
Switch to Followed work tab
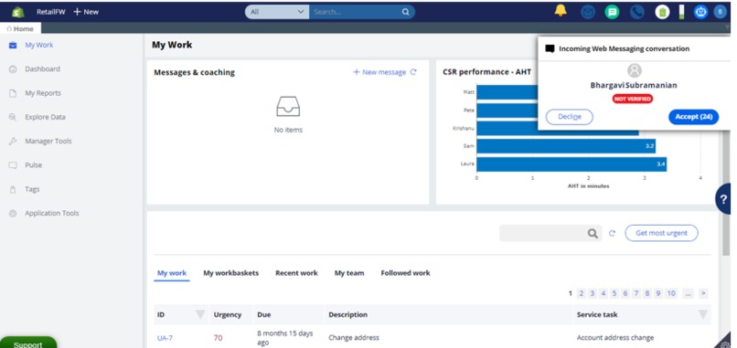(405, 273)
